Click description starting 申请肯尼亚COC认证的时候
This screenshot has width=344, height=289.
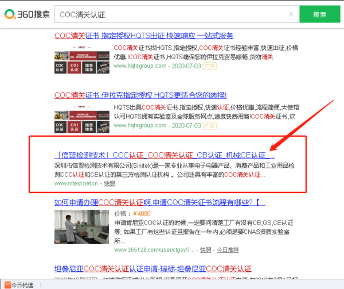pyautogui.click(x=204, y=232)
